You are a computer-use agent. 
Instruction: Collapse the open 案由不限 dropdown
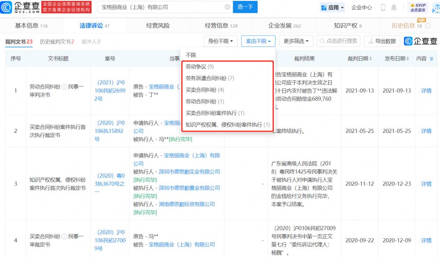pyautogui.click(x=259, y=40)
